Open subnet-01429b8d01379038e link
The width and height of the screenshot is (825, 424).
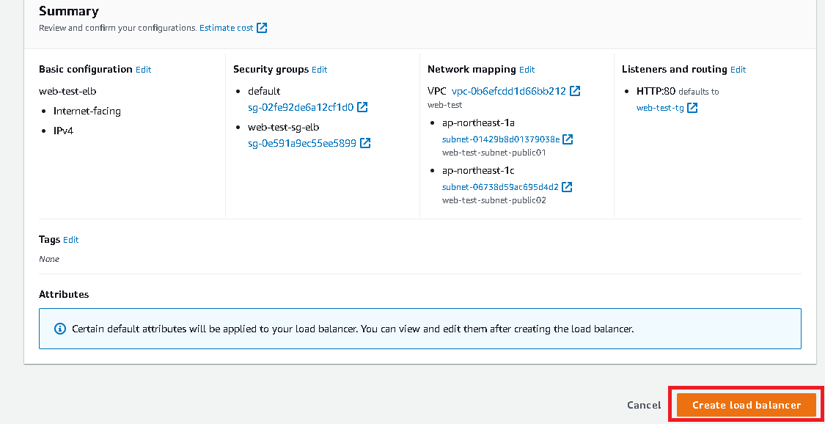click(x=500, y=139)
